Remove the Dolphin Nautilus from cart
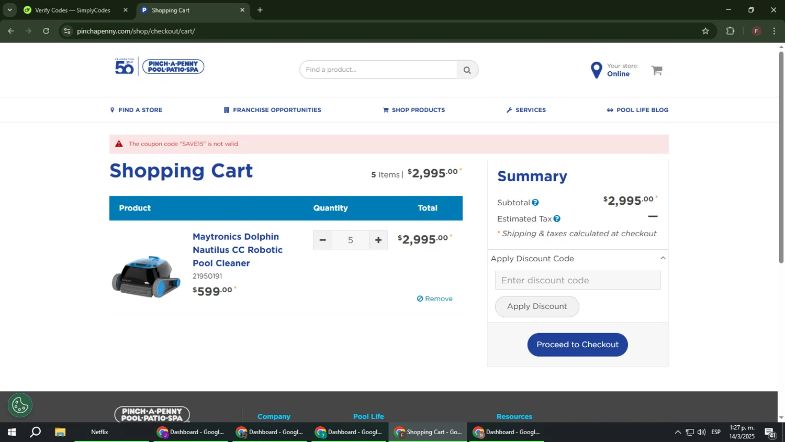The height and width of the screenshot is (442, 785). [x=435, y=299]
